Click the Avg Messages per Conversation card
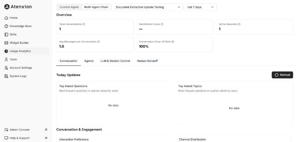Viewport: 297px width, 142px height. point(95,44)
